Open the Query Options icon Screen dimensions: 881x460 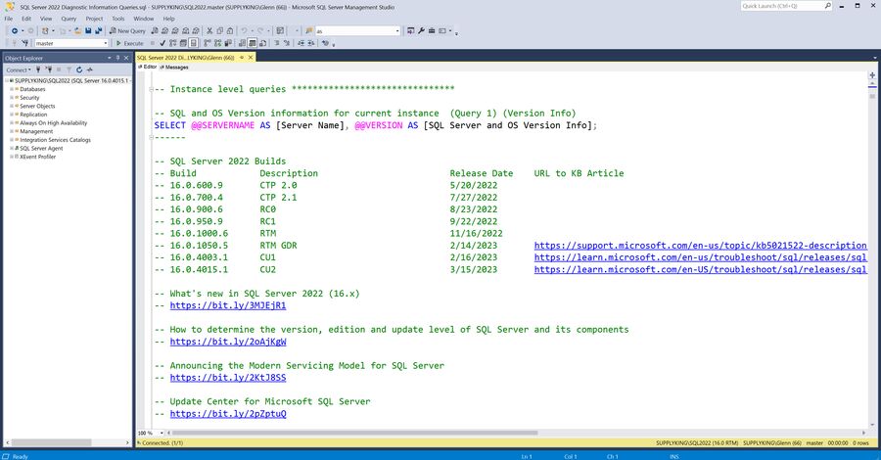(183, 43)
